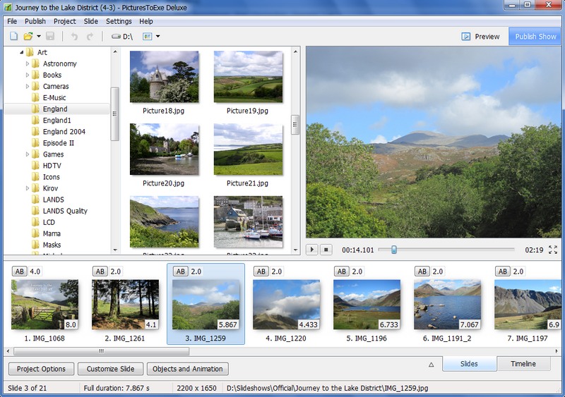Select the Episode II folder
The height and width of the screenshot is (397, 565).
[53, 143]
